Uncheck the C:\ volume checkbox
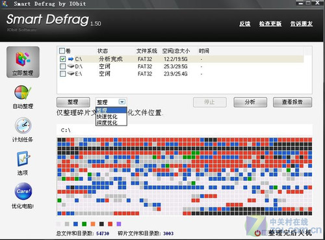This screenshot has height=240, width=325. point(62,59)
